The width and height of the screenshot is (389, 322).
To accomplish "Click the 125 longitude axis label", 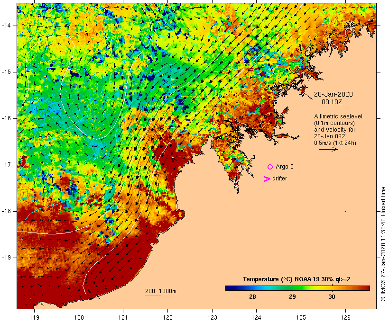I will 301,318.
